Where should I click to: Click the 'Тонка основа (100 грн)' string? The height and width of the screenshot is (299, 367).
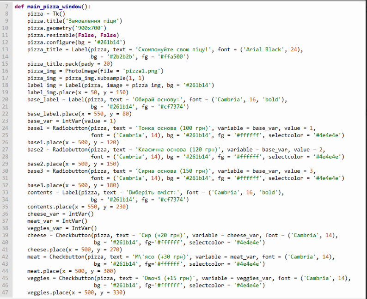click(173, 128)
